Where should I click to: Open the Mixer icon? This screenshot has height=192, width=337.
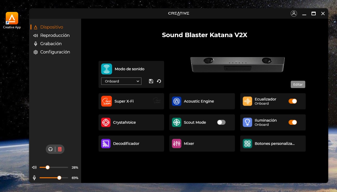[x=177, y=143]
